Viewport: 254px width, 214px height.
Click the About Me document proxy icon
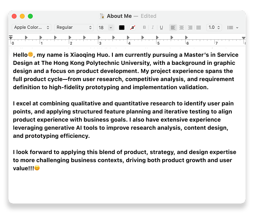pyautogui.click(x=102, y=16)
